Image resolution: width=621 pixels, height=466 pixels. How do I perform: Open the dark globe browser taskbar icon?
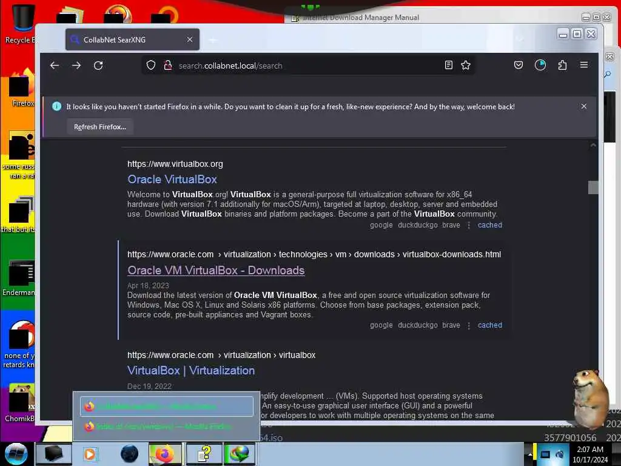point(129,454)
